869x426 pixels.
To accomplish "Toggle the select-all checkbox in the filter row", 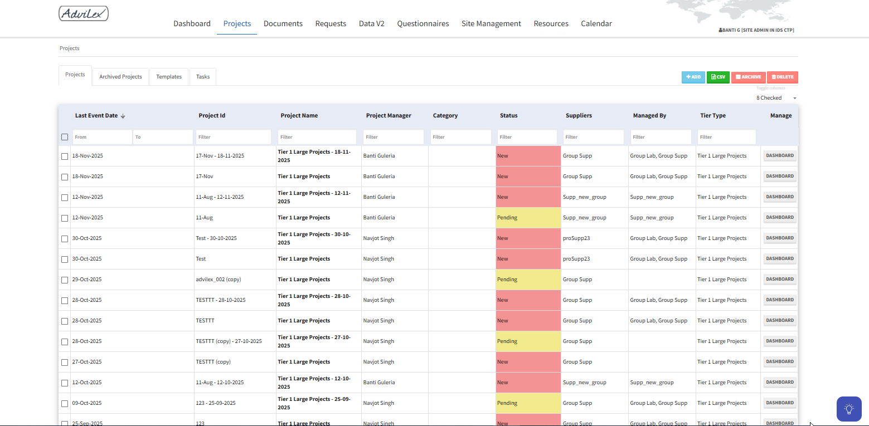I will click(x=65, y=137).
